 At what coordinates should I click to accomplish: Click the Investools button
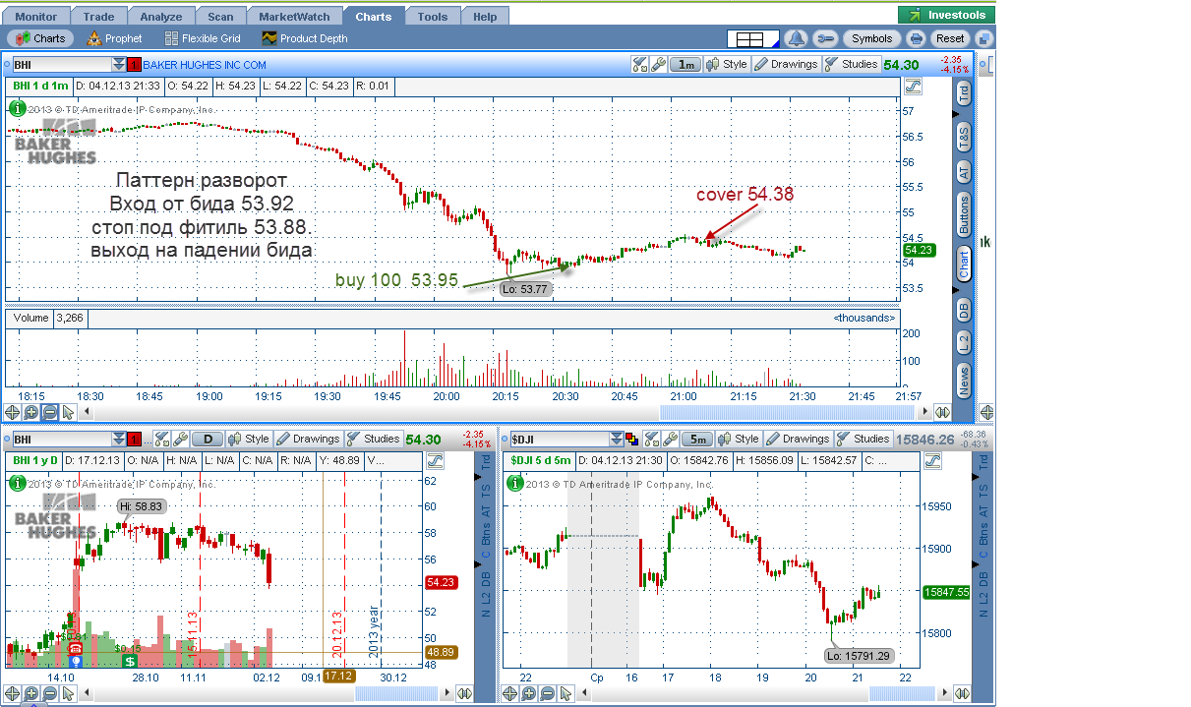(947, 15)
